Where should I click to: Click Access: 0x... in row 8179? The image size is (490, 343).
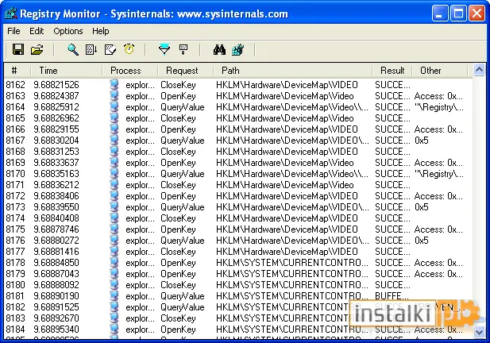tap(438, 274)
